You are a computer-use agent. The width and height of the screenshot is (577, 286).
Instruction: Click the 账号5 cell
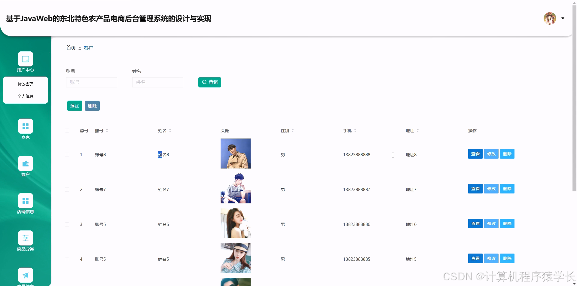pyautogui.click(x=100, y=259)
